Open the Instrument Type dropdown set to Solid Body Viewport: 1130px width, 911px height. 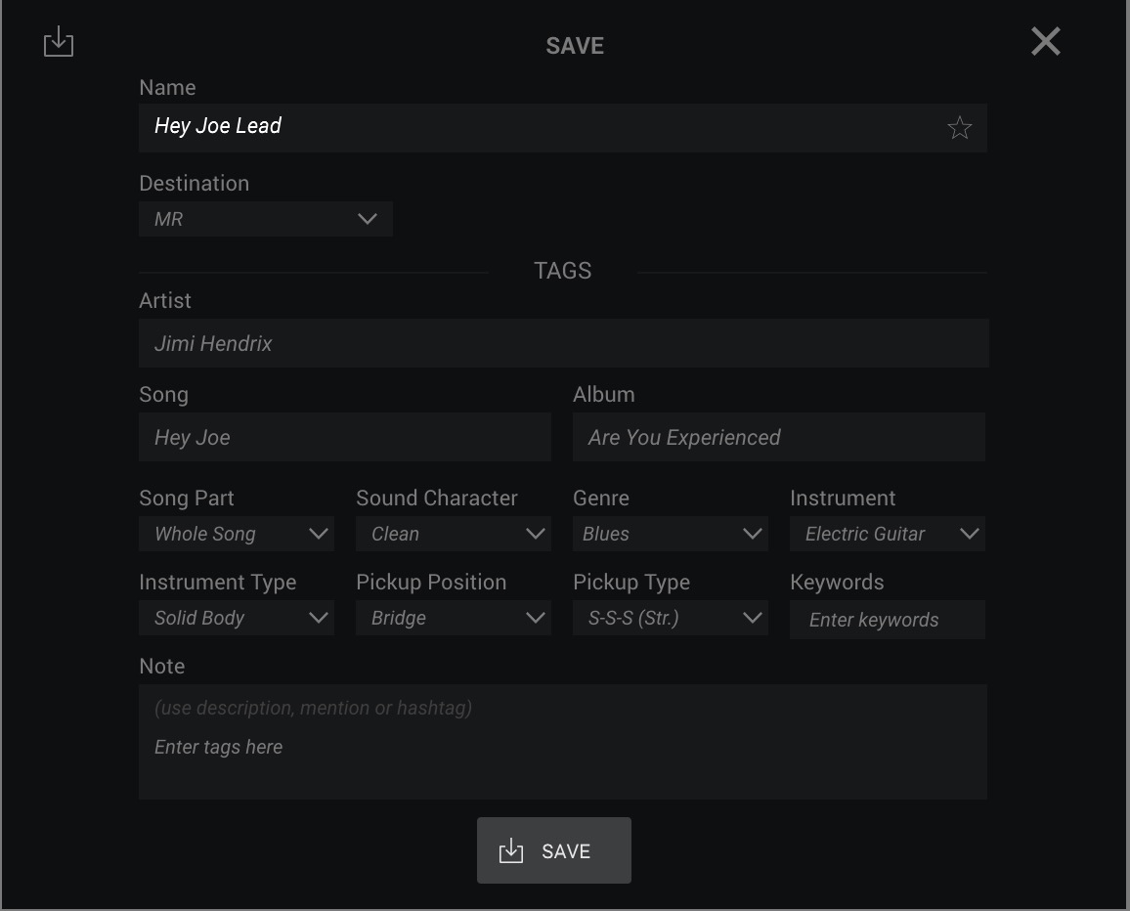(x=237, y=618)
